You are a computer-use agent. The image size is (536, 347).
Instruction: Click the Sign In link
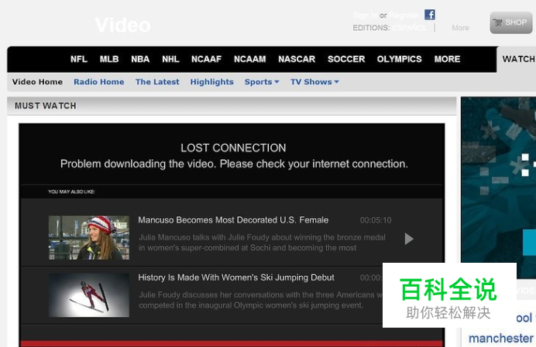click(365, 15)
